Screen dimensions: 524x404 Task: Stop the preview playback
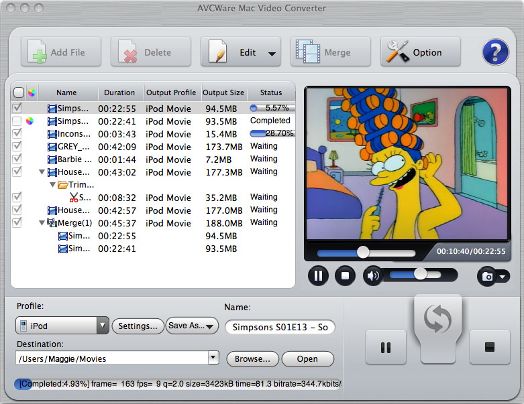pyautogui.click(x=345, y=276)
